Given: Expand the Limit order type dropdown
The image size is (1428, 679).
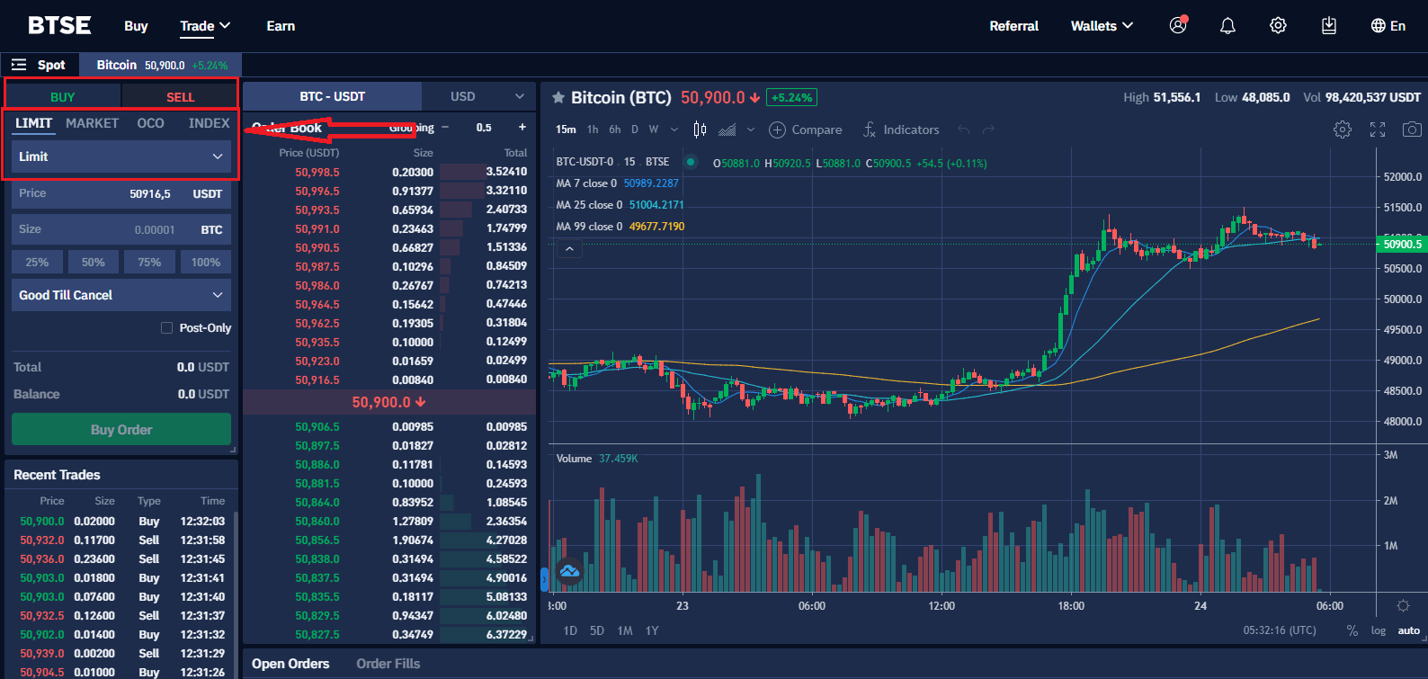Looking at the screenshot, I should 121,156.
